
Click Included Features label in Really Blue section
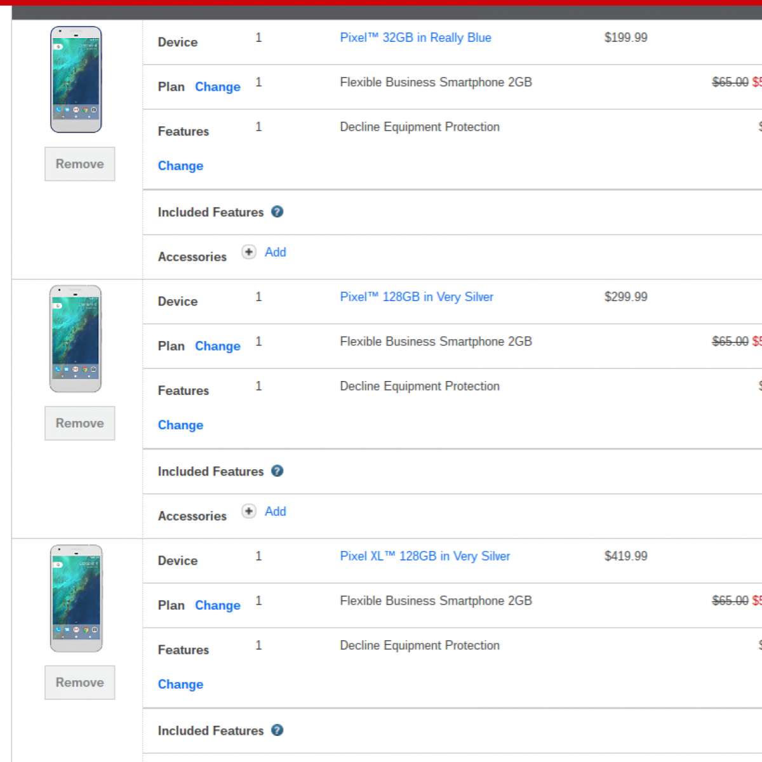(x=211, y=212)
